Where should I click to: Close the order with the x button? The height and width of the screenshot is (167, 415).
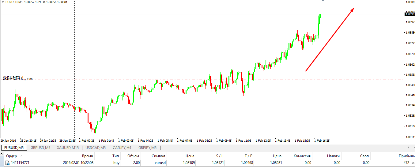(413, 163)
